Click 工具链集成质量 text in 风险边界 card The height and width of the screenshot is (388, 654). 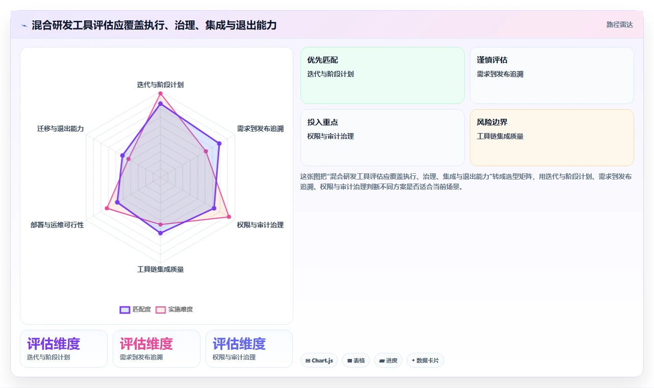500,136
